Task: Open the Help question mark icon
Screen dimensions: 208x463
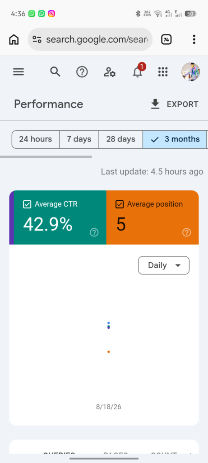Action: 82,72
